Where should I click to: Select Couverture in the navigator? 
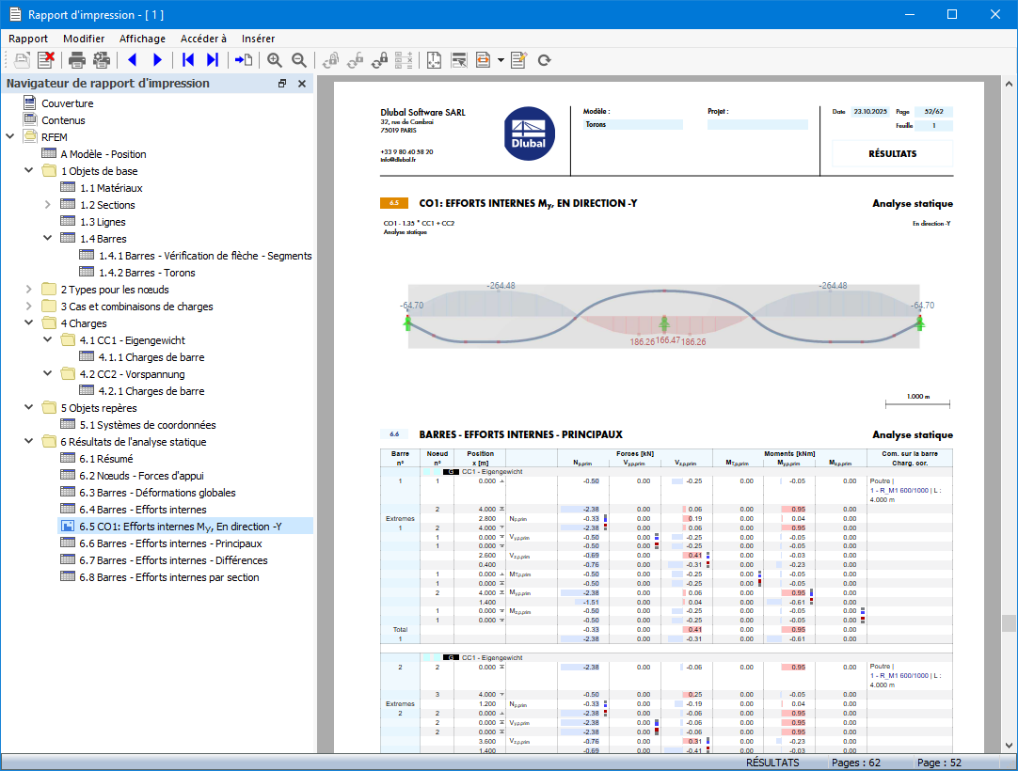(67, 103)
